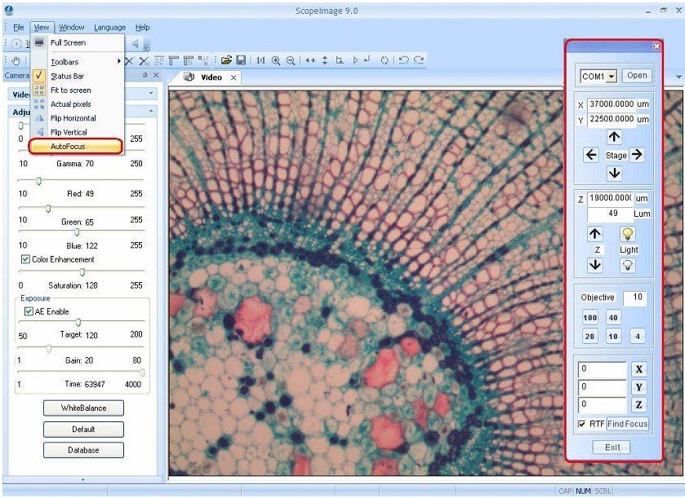The height and width of the screenshot is (498, 685).
Task: Click the WhiteBalance button
Action: click(x=83, y=408)
